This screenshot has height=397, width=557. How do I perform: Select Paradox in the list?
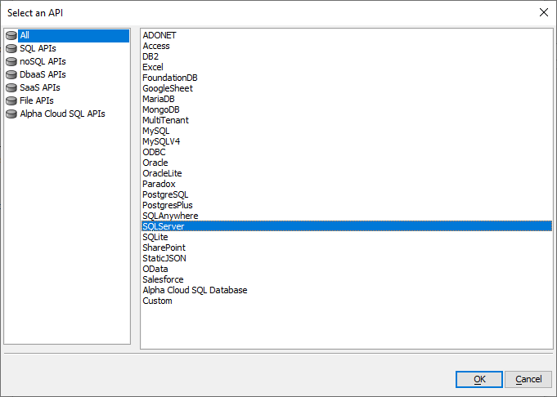(x=159, y=184)
